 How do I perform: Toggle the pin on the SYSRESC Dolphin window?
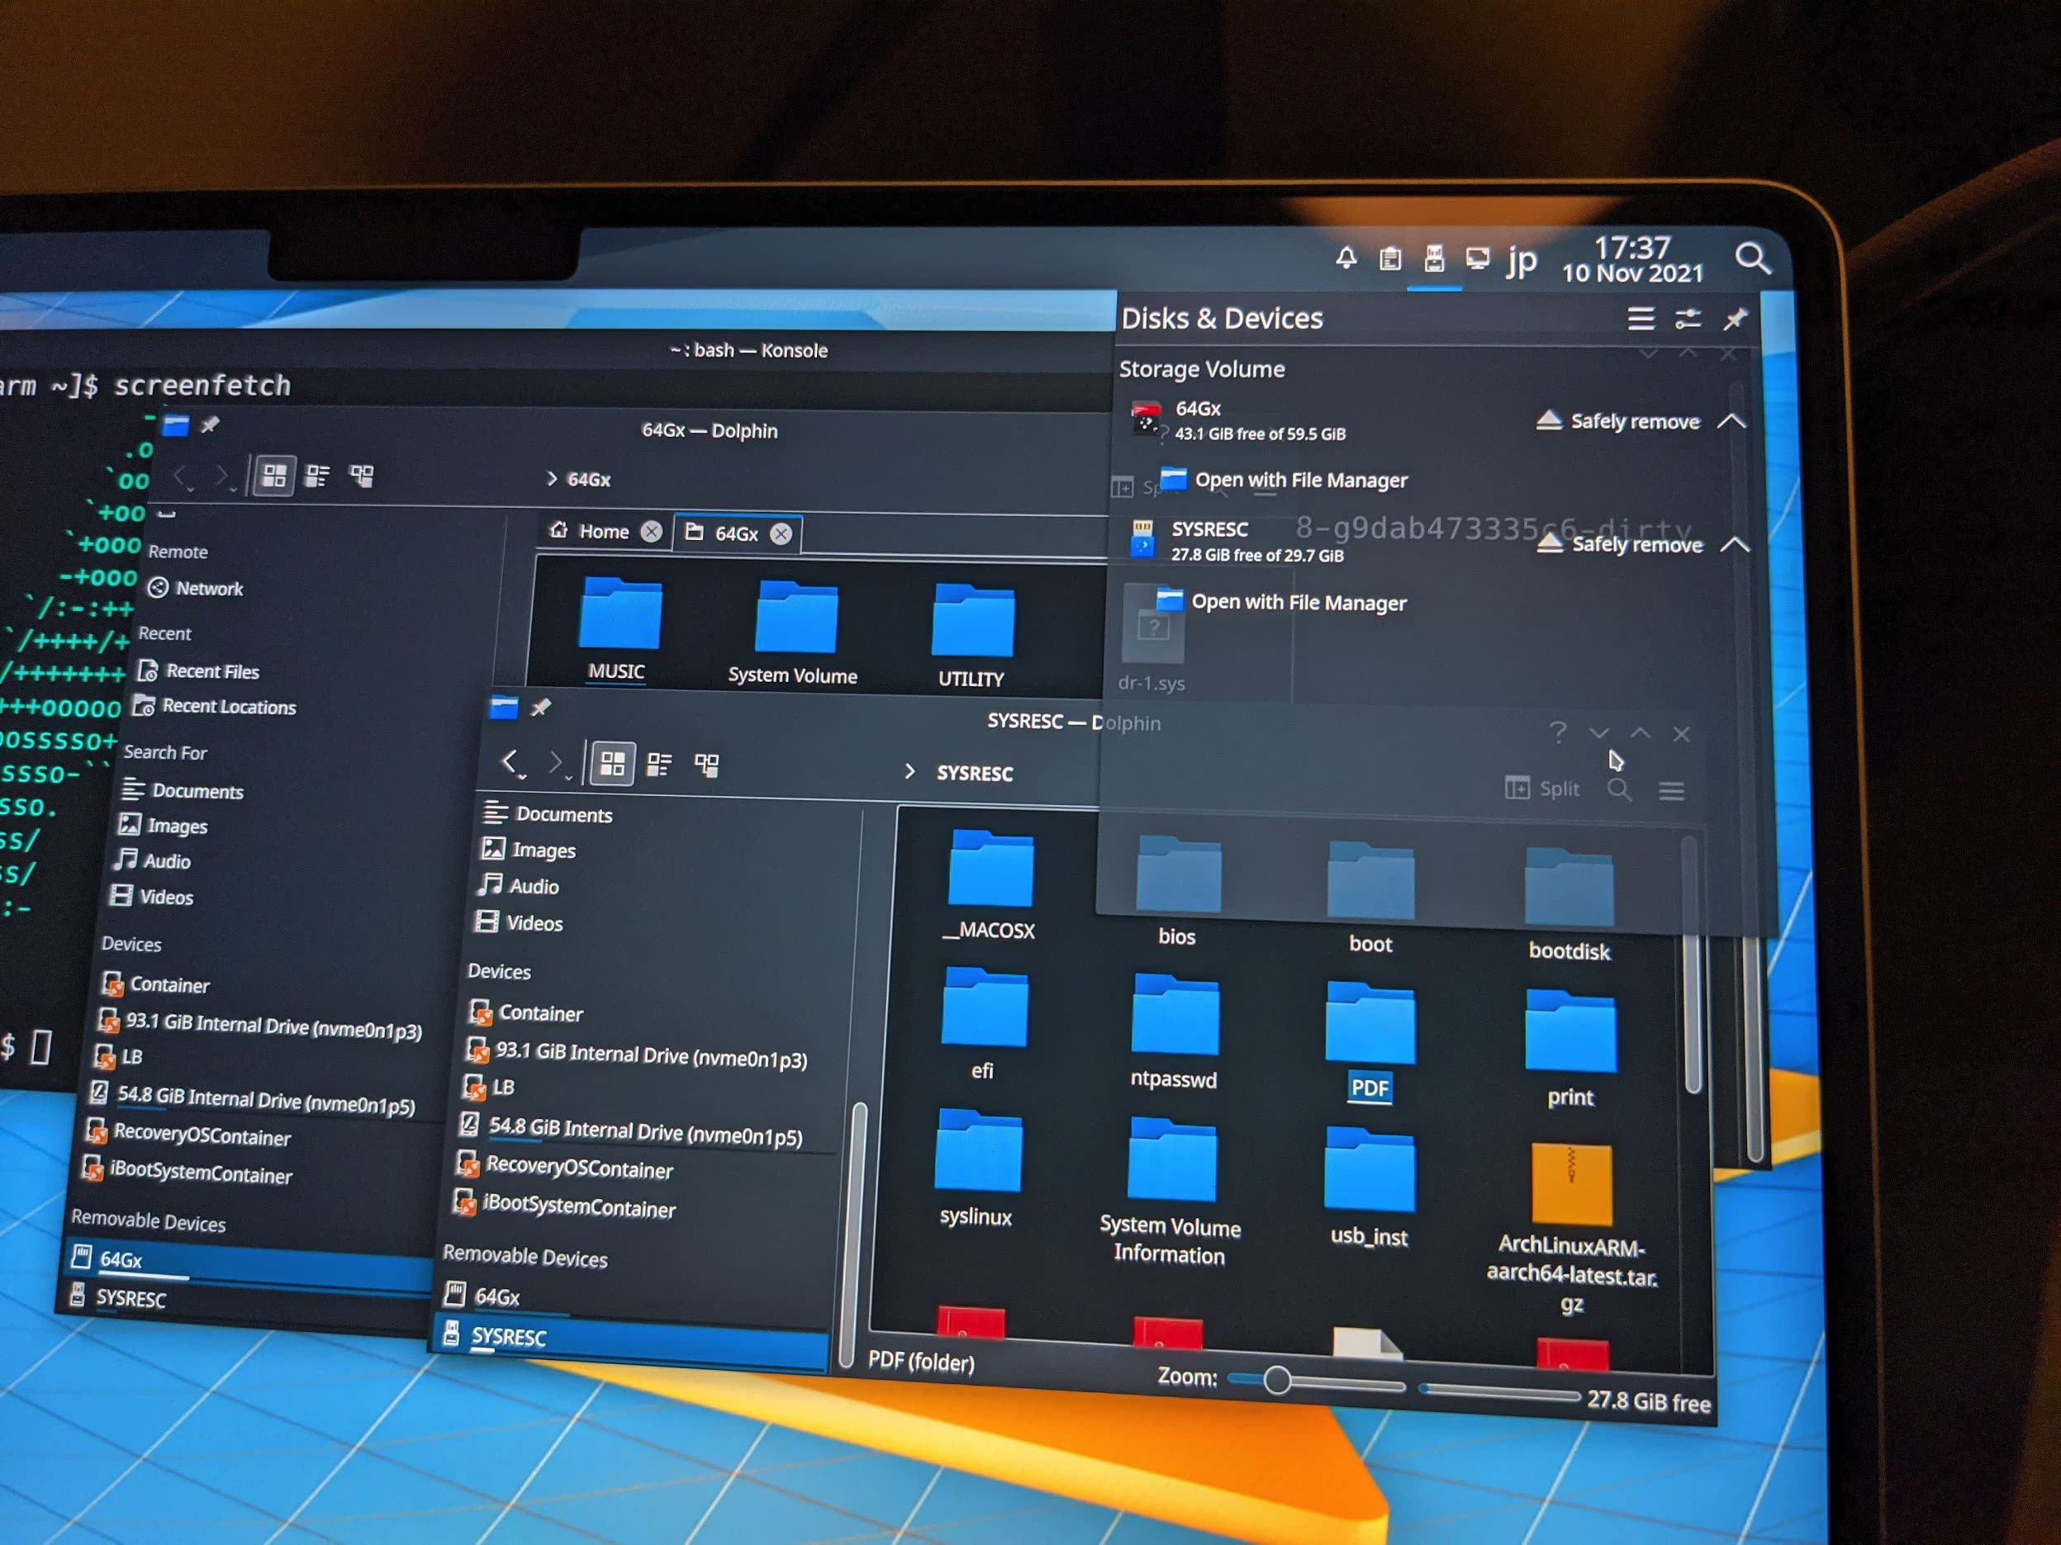point(542,708)
